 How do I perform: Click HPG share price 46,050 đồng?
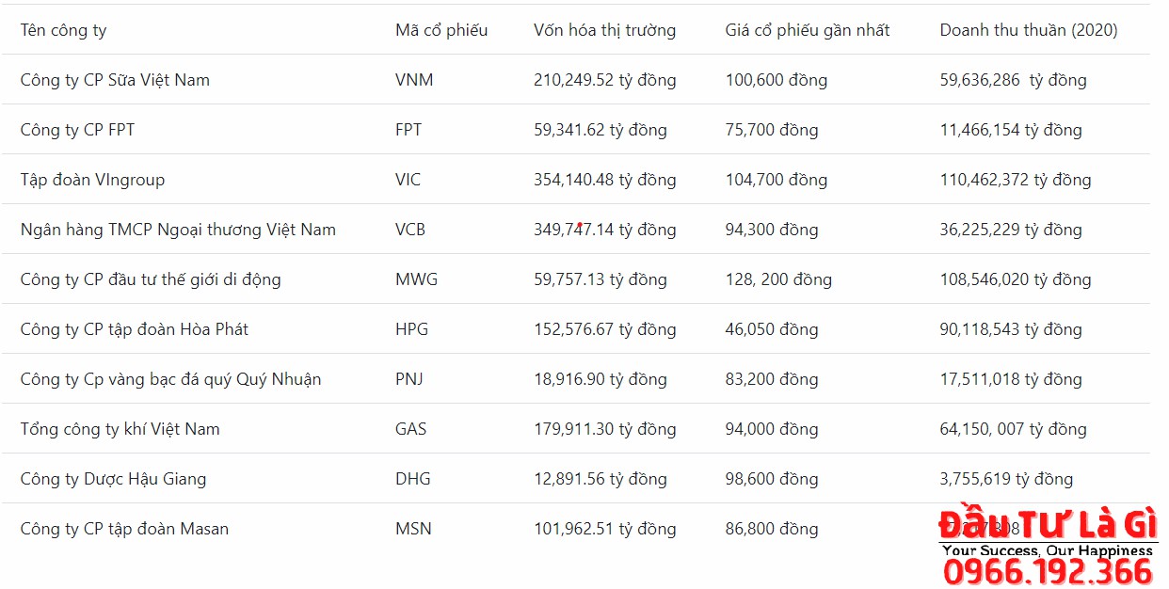click(771, 329)
